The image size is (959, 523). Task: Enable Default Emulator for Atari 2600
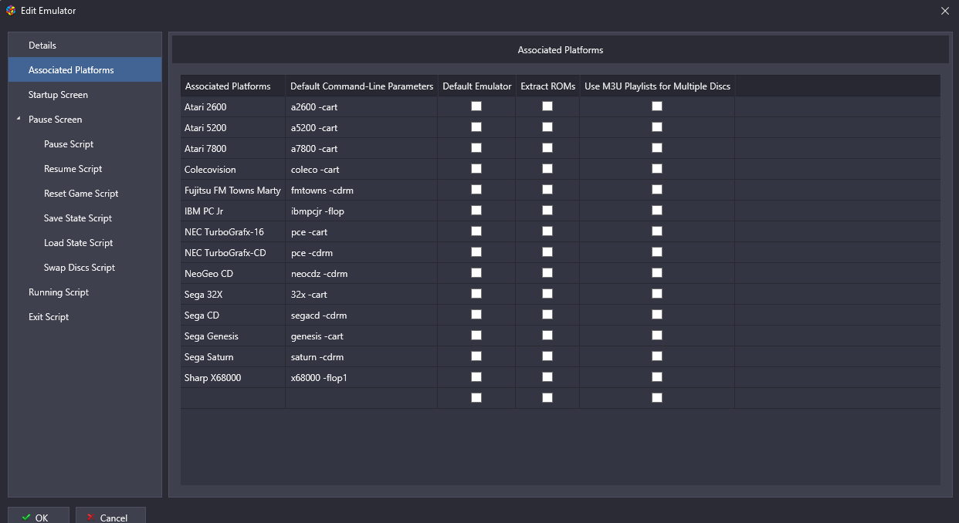click(476, 106)
